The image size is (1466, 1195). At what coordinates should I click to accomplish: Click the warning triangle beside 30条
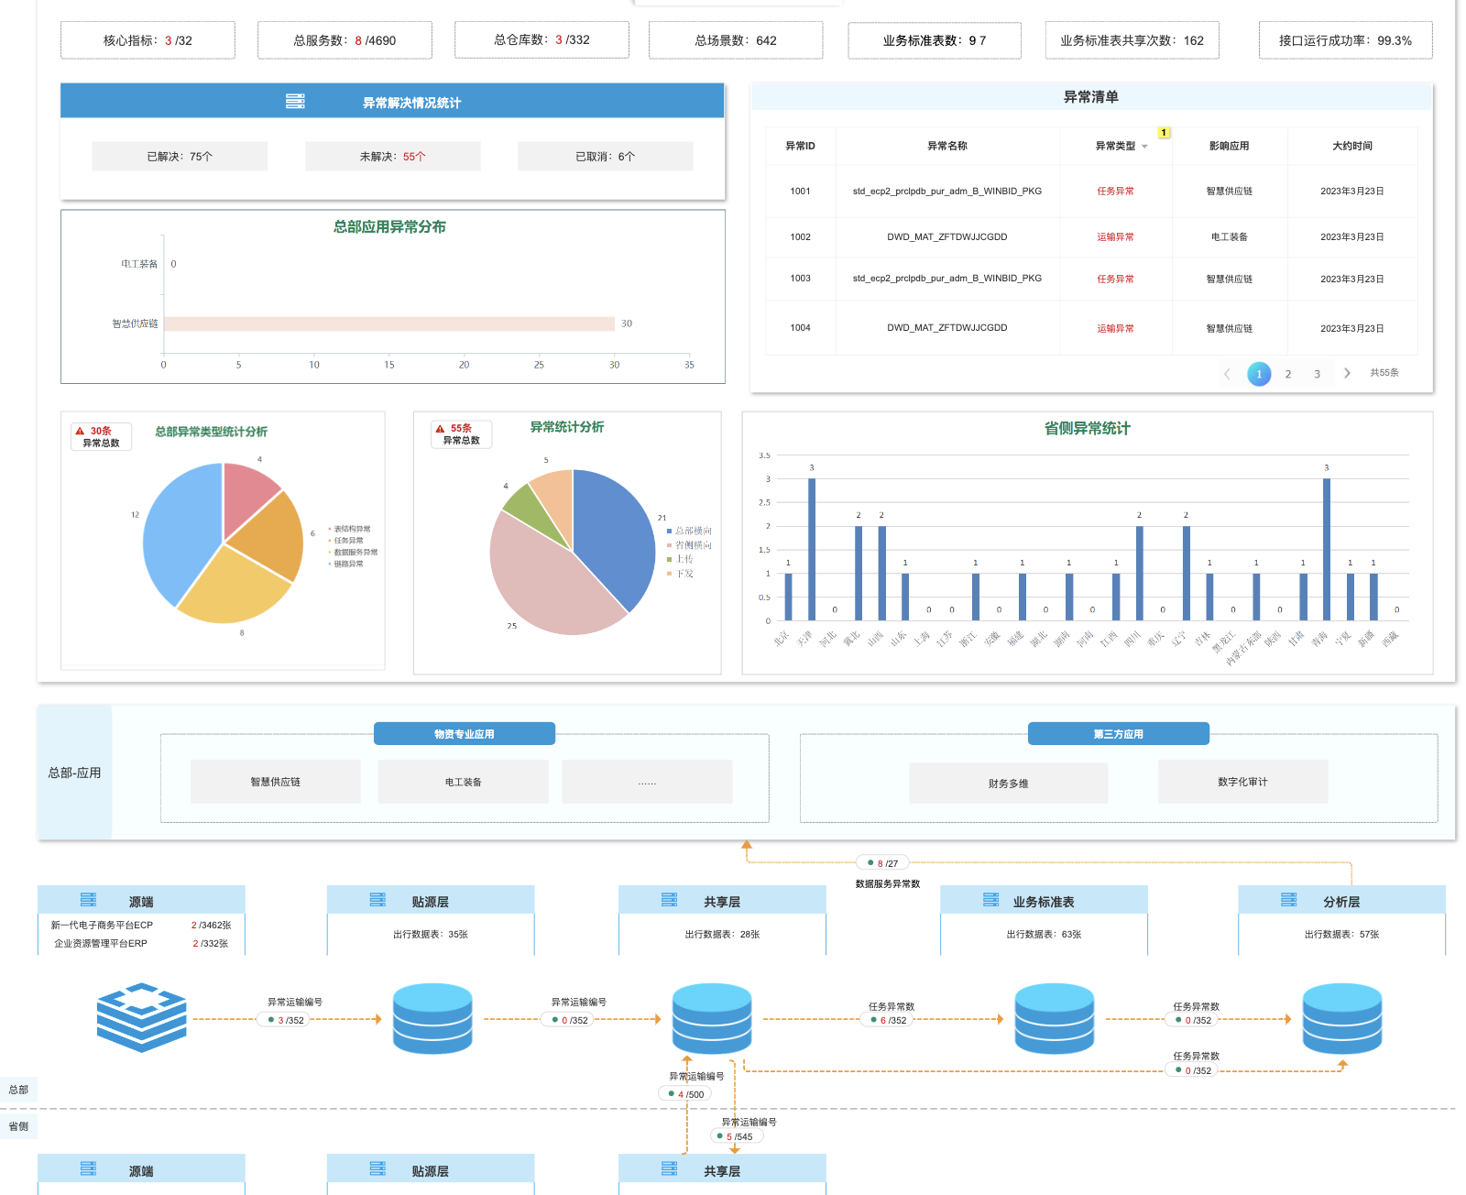click(80, 431)
